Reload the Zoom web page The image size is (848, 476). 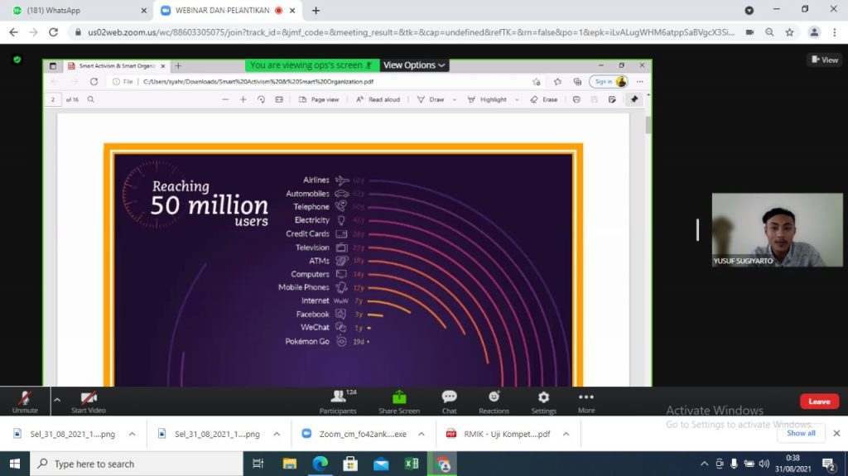click(53, 32)
